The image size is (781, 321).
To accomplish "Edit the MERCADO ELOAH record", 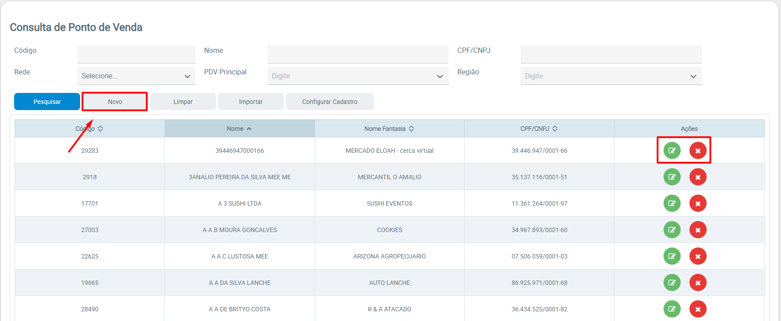I will [671, 151].
